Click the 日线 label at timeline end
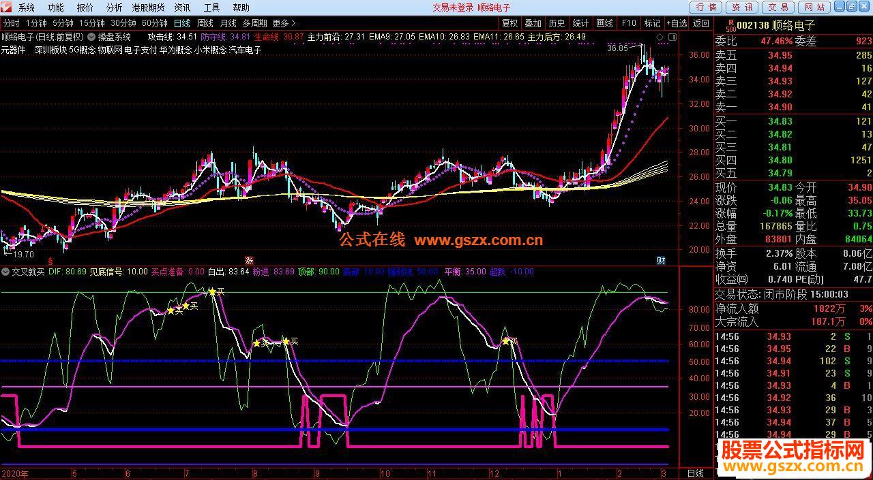 tap(695, 473)
